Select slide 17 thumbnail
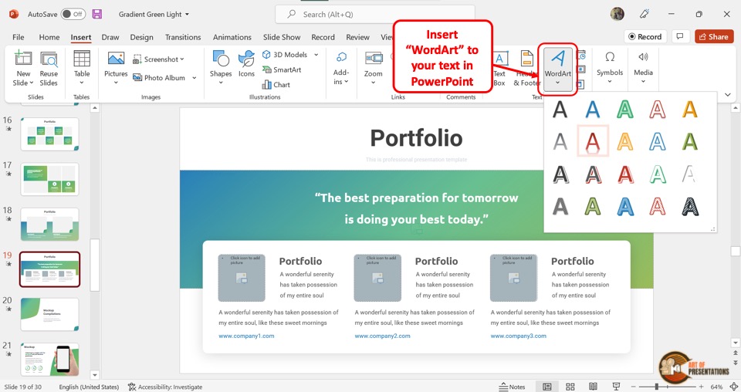 [x=49, y=180]
